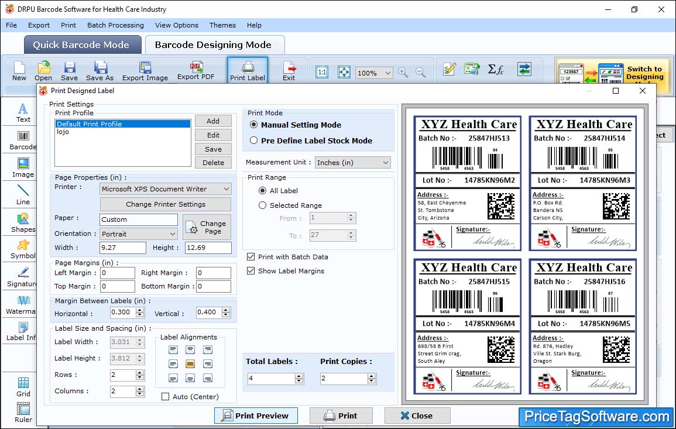Uncheck Show Label Margins
This screenshot has width=676, height=429.
coord(251,271)
